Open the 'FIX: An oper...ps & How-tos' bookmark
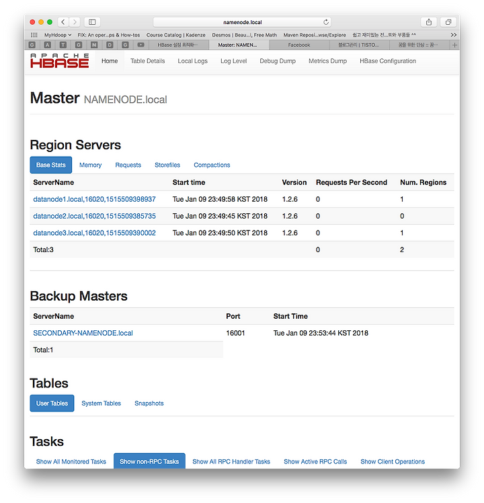The height and width of the screenshot is (503, 484). (x=109, y=35)
